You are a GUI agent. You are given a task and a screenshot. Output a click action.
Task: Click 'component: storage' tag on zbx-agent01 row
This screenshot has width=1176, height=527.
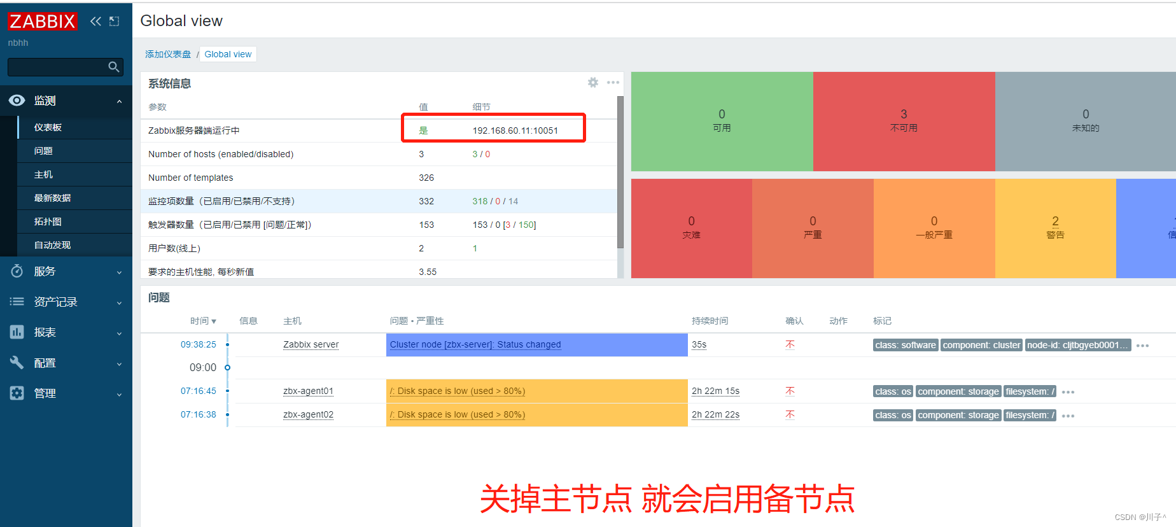coord(958,391)
